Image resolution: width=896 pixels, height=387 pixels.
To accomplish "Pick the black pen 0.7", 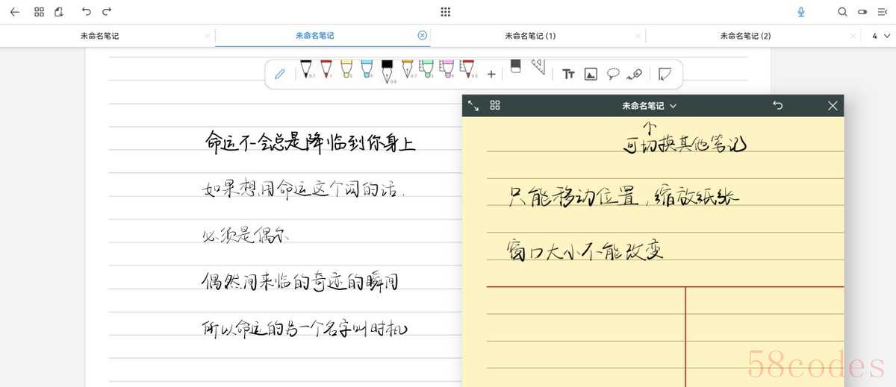I will pyautogui.click(x=306, y=69).
